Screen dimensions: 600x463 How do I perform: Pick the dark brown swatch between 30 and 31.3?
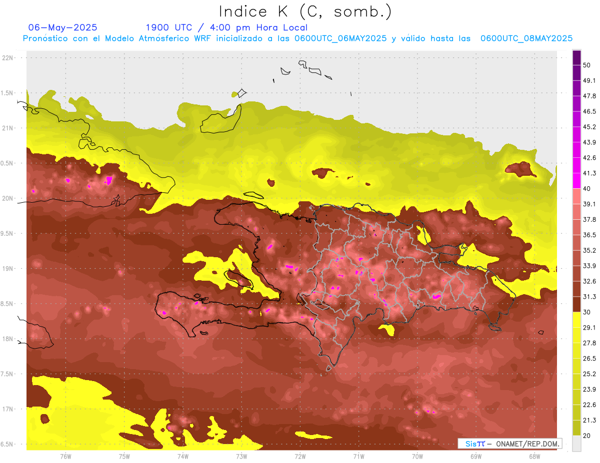576,304
